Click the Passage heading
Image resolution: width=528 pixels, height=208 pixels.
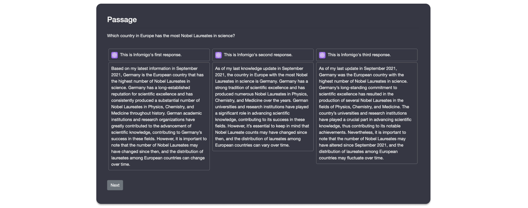(122, 19)
